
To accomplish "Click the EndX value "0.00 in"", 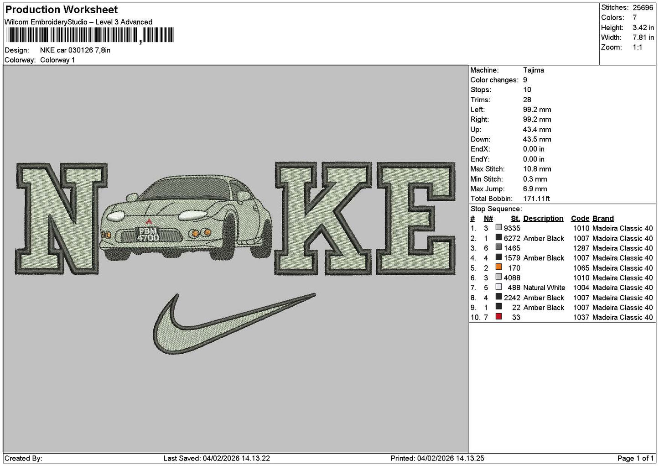I will 534,149.
